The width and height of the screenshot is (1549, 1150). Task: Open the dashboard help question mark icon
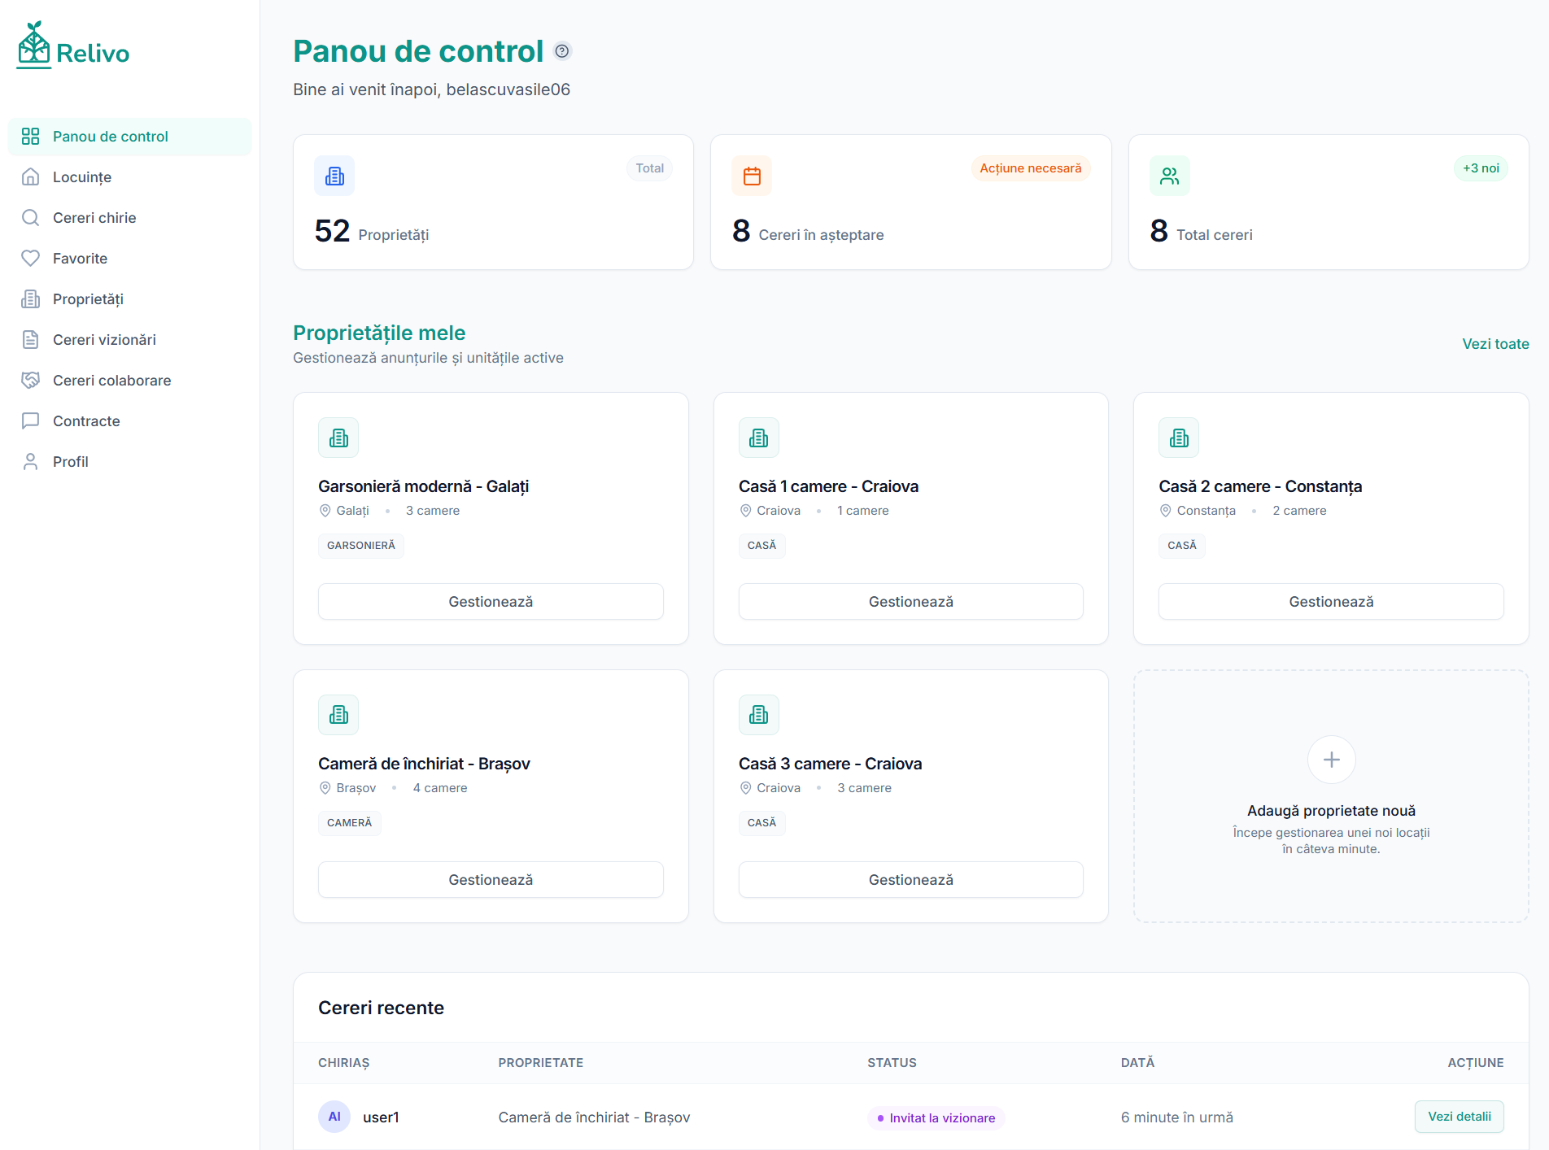(x=561, y=50)
